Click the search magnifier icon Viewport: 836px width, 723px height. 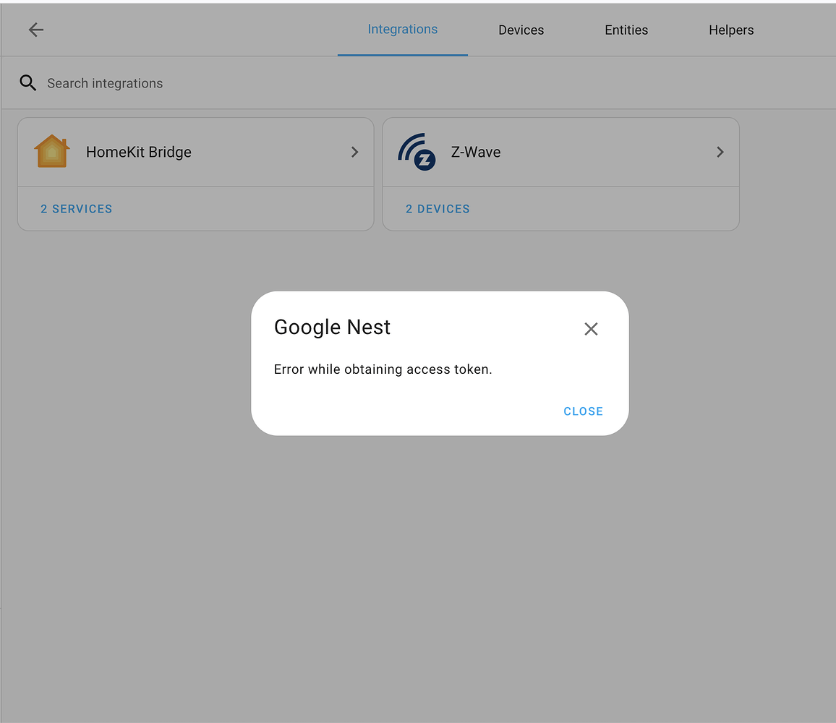[x=28, y=82]
